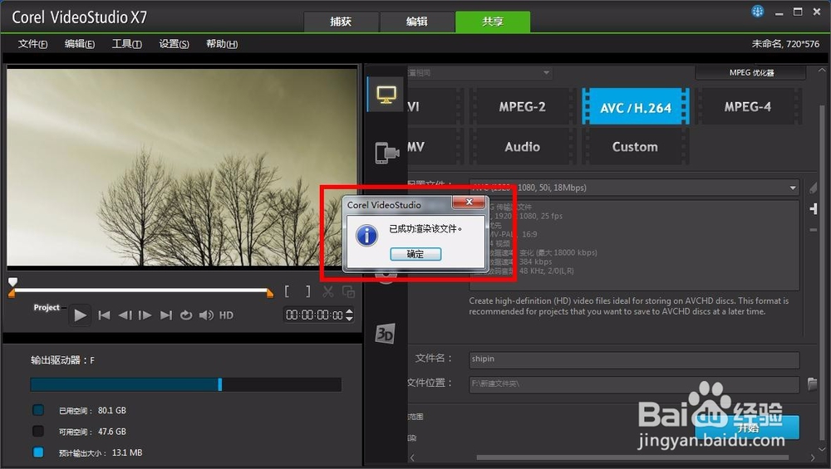Click the 开始 render button
The width and height of the screenshot is (831, 469).
[x=747, y=427]
